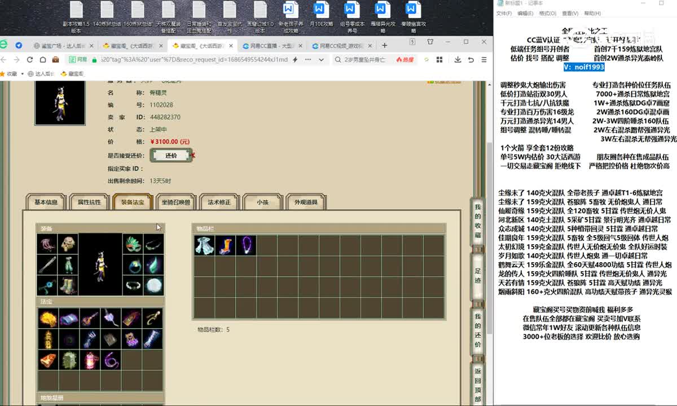This screenshot has width=677, height=406.
Task: Open the browser downloads icon
Action: click(458, 60)
